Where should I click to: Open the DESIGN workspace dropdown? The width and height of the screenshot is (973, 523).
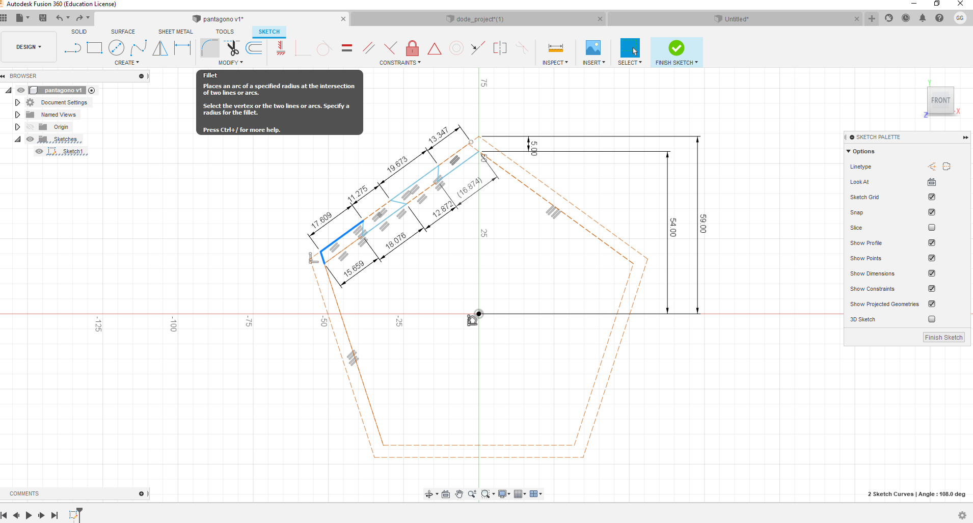[29, 47]
